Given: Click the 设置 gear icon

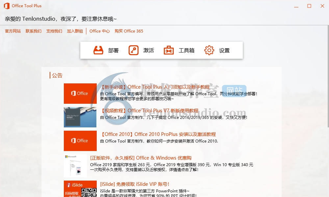Looking at the screenshot, I should coord(209,50).
